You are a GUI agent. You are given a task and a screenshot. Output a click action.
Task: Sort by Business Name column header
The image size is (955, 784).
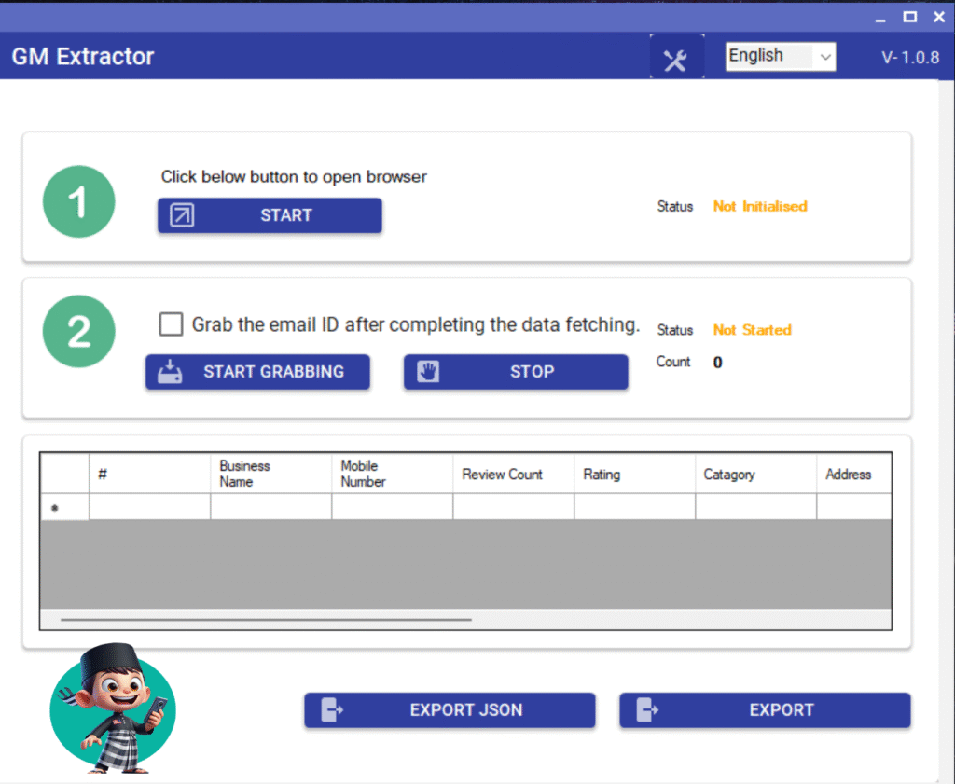[x=270, y=474]
